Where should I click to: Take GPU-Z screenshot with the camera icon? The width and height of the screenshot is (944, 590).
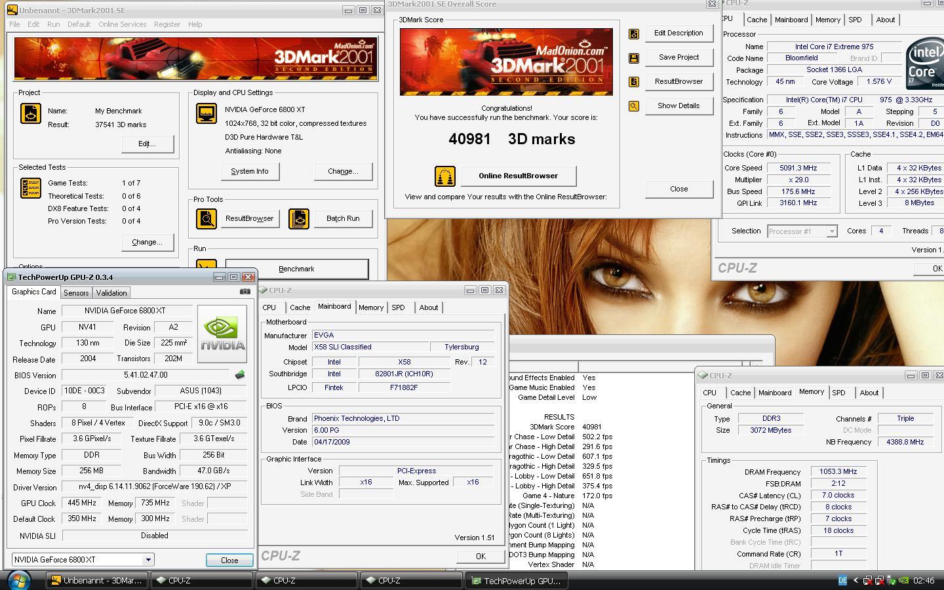click(x=245, y=292)
